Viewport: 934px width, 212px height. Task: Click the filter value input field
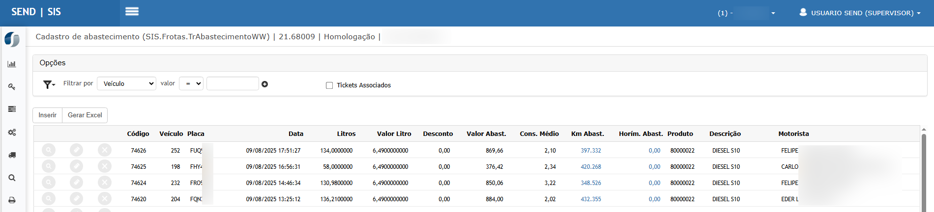click(233, 83)
